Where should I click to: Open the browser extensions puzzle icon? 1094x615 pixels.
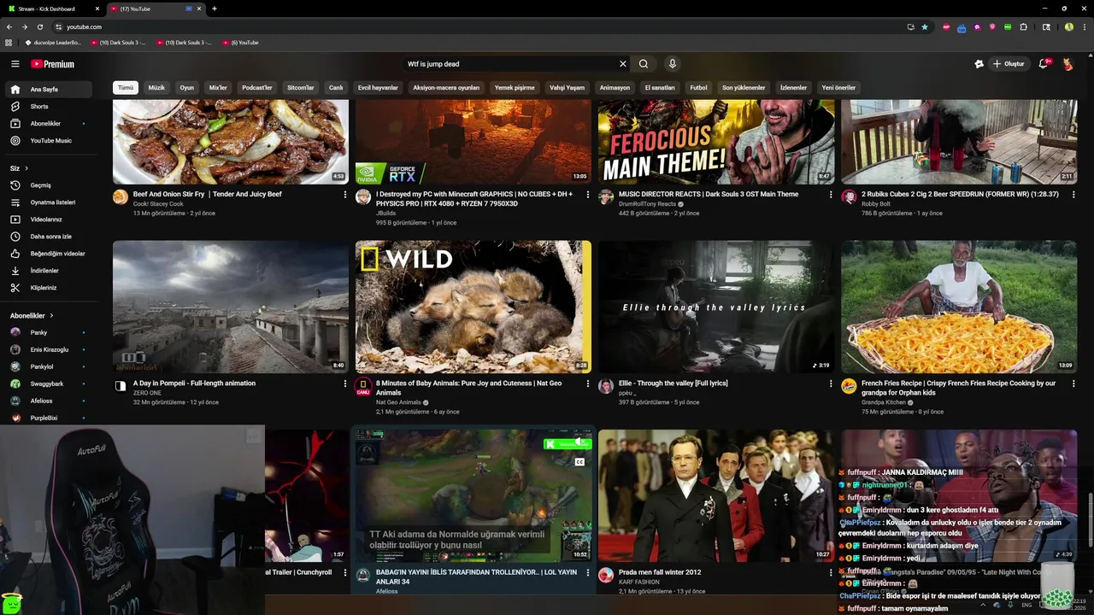pyautogui.click(x=1024, y=27)
